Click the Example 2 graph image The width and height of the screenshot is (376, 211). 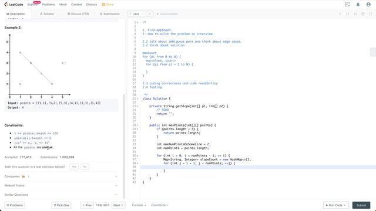pyautogui.click(x=38, y=66)
